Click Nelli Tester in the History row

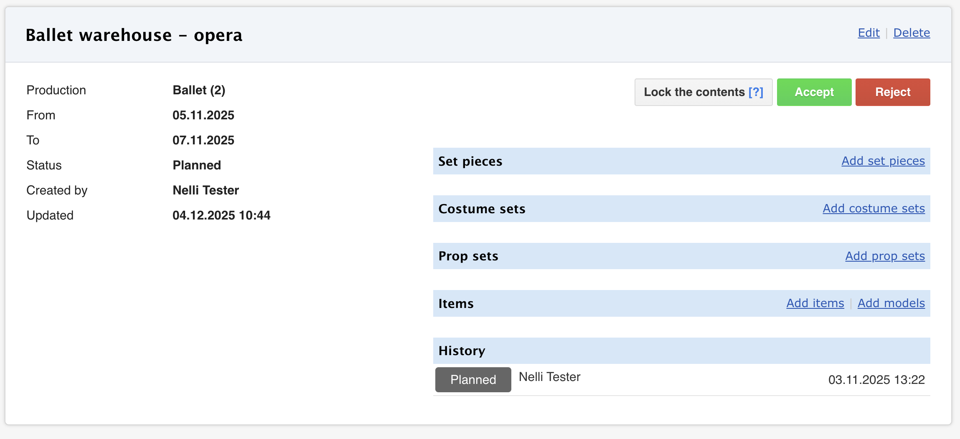pyautogui.click(x=549, y=377)
